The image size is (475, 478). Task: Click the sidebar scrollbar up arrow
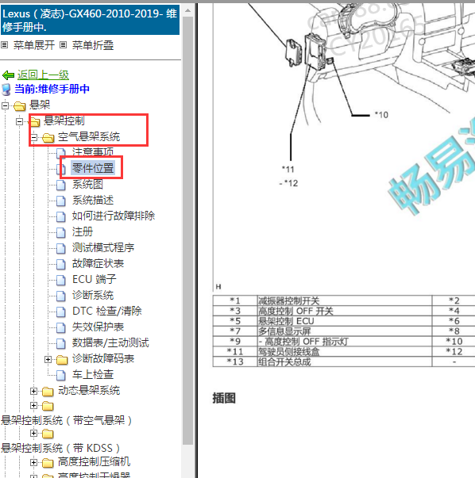[x=188, y=11]
